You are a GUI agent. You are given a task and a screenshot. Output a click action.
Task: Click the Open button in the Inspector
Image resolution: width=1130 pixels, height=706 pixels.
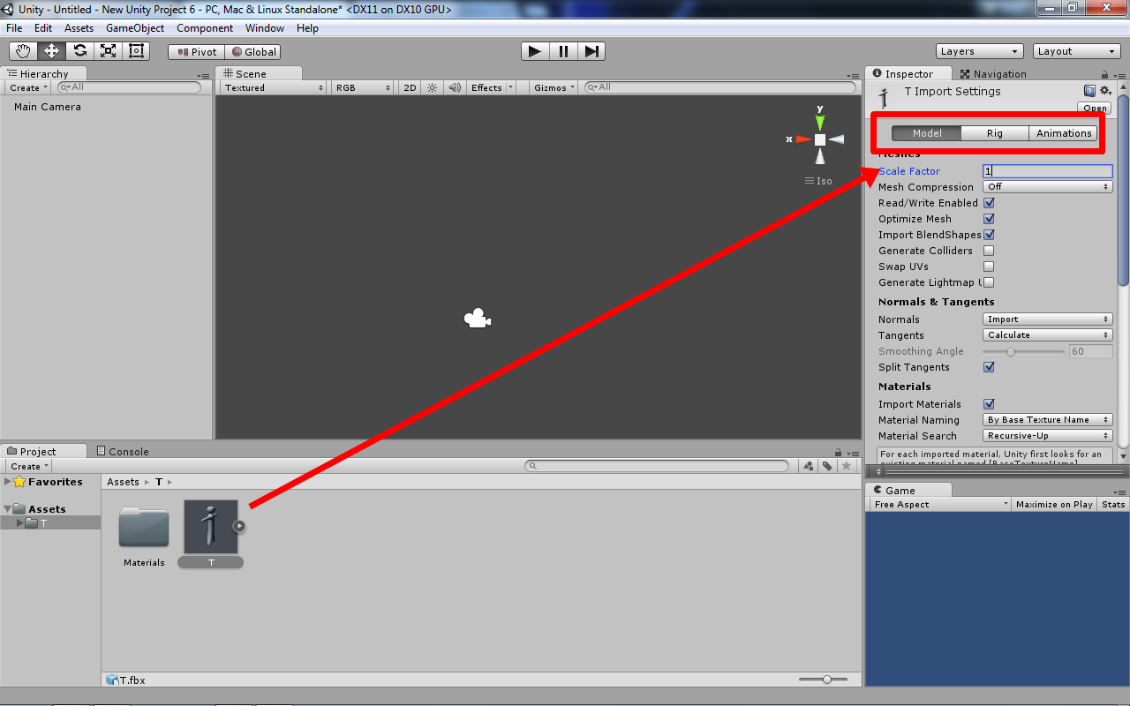[x=1094, y=108]
